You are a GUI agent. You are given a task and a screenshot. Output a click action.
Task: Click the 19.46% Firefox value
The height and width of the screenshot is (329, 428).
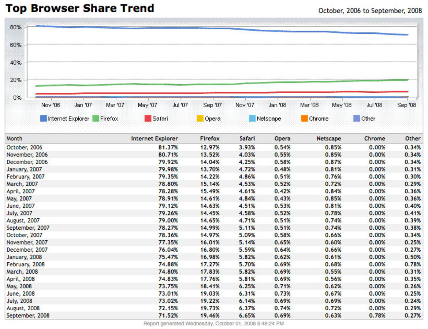point(210,315)
